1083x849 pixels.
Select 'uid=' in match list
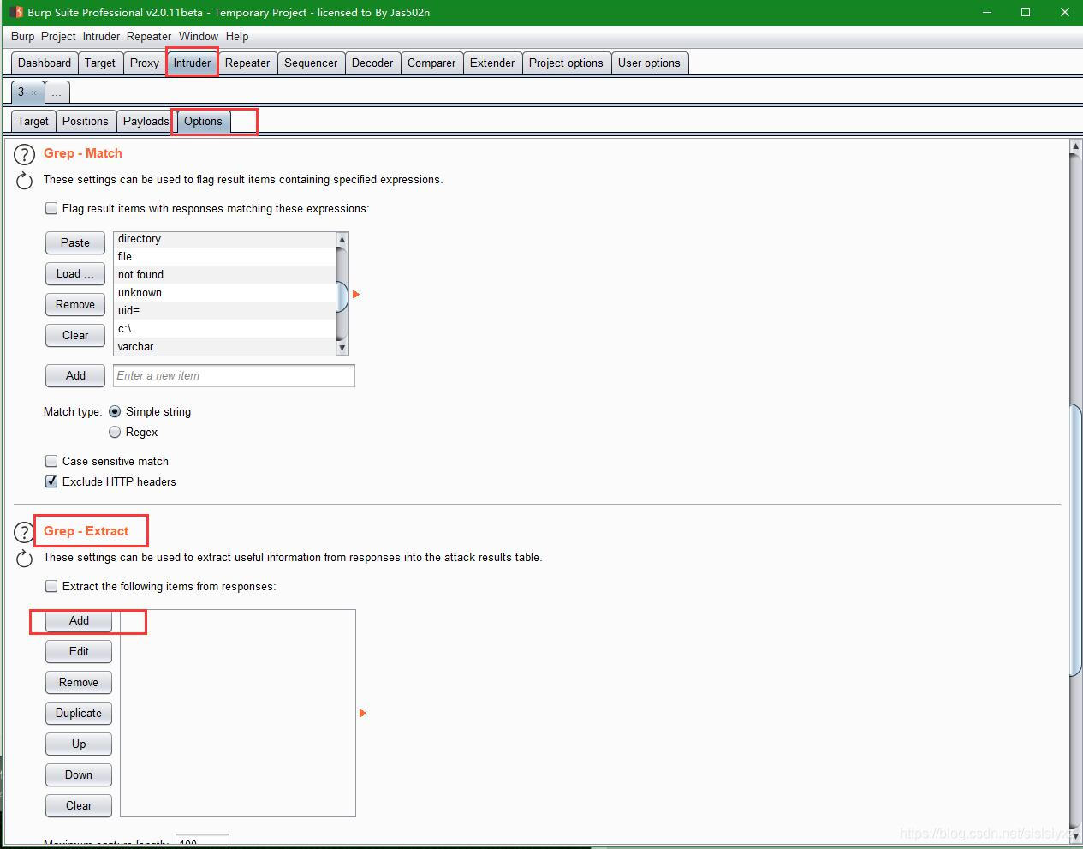coord(224,310)
